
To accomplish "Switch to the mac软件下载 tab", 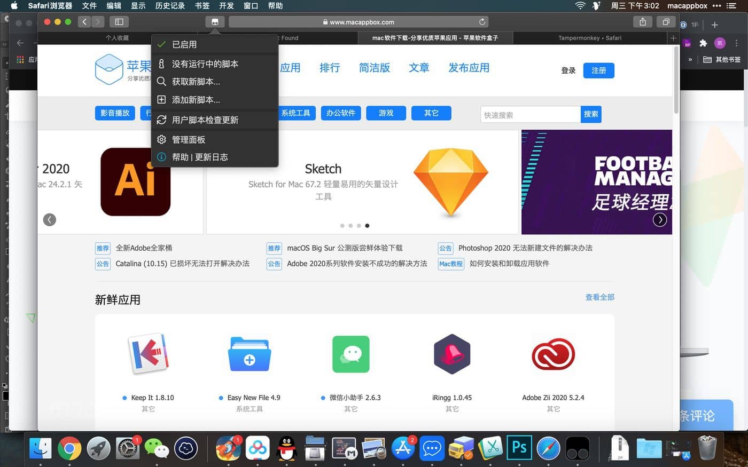I will (435, 38).
